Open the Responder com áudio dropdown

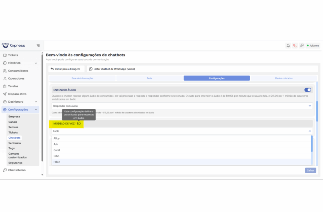click(182, 106)
